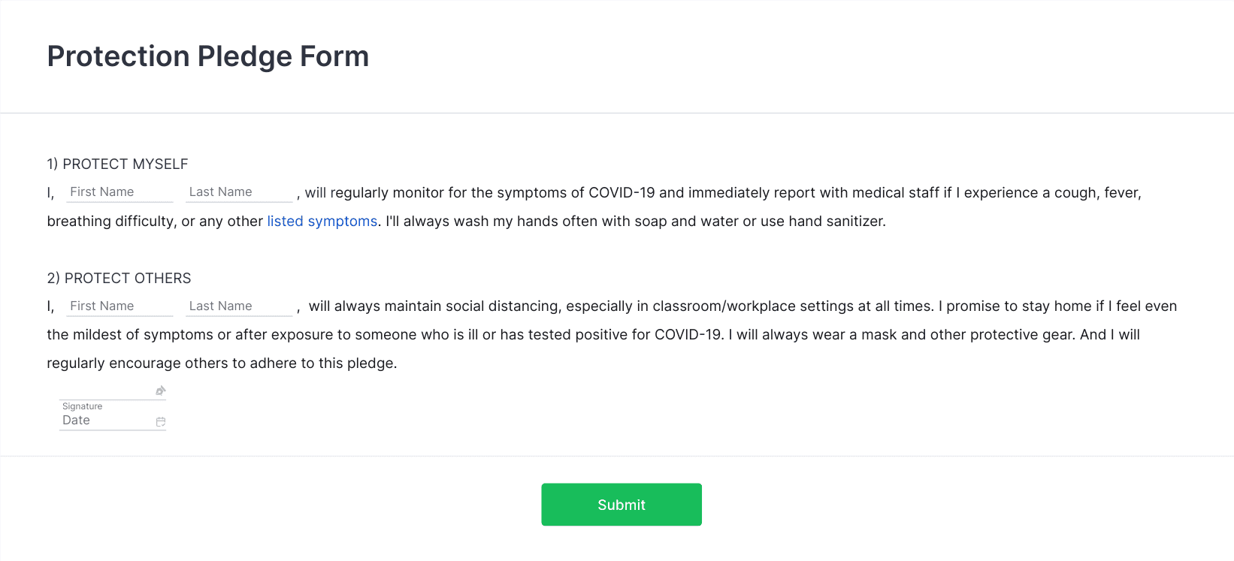Click sentence about washing hands with soap
This screenshot has width=1234, height=561.
click(x=636, y=222)
